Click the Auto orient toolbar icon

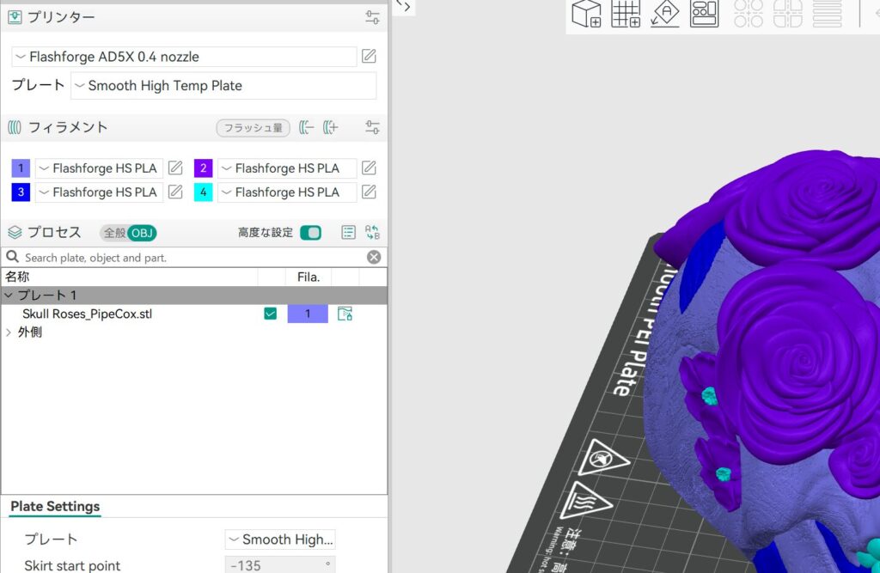(664, 14)
